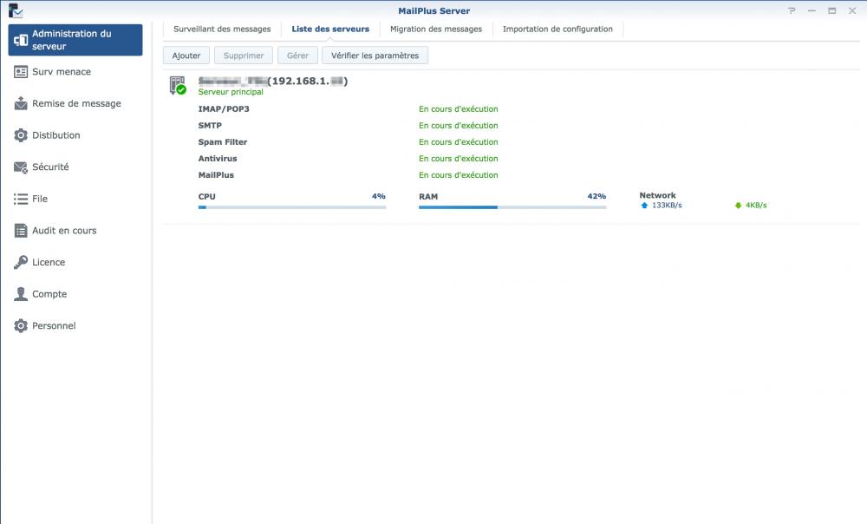Open Administration du serveur section

click(75, 40)
